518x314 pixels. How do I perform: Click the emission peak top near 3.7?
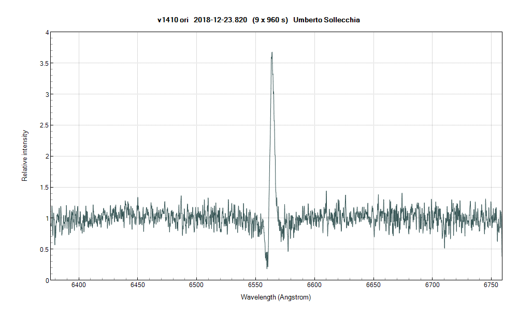(x=272, y=53)
